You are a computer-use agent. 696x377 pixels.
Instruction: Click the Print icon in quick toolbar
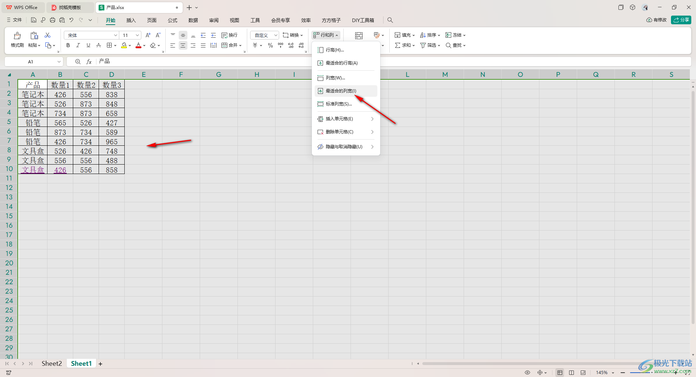pos(53,20)
